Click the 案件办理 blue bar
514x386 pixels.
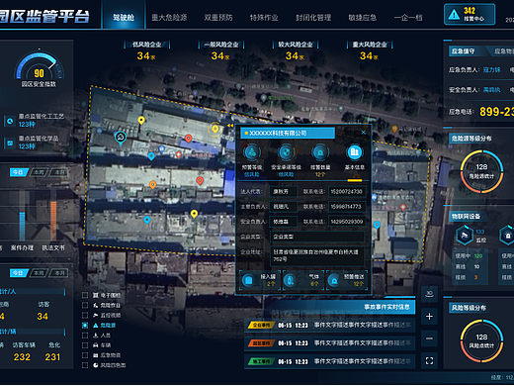[x=22, y=226]
